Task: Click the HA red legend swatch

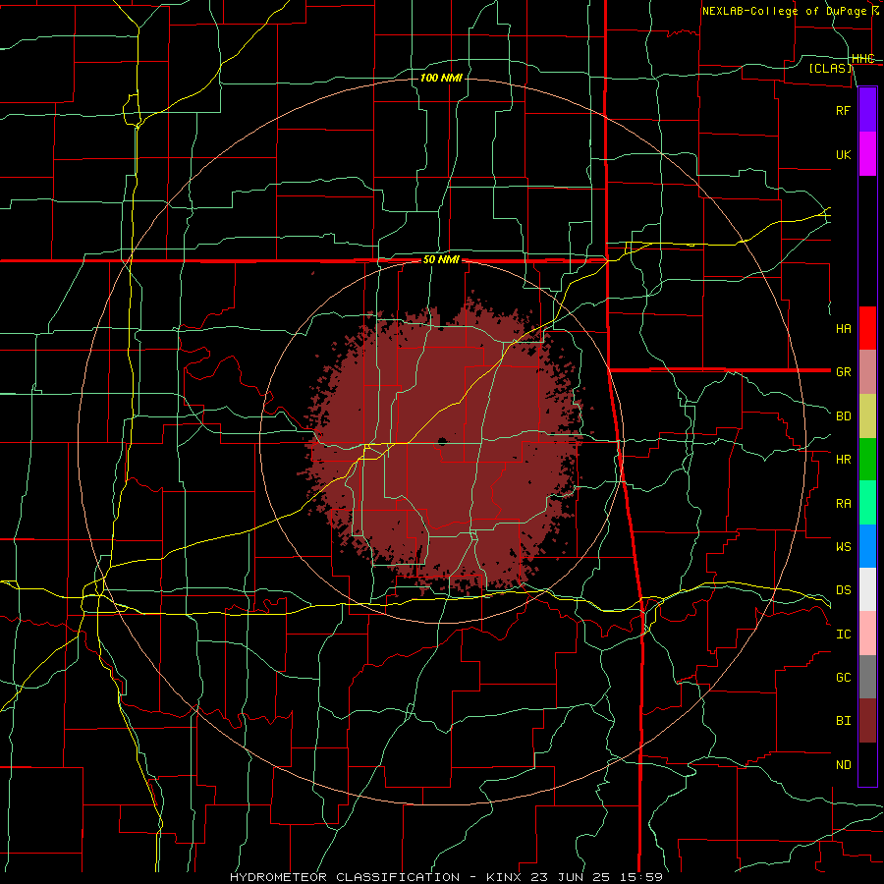Action: pos(867,328)
